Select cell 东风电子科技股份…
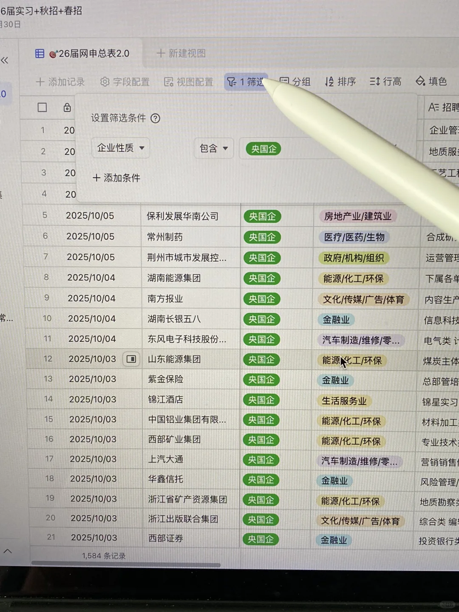Screen dimensions: 459x612 (191, 339)
